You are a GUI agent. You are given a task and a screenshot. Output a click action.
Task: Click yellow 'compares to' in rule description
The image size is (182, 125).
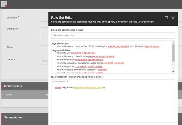coord(79,87)
